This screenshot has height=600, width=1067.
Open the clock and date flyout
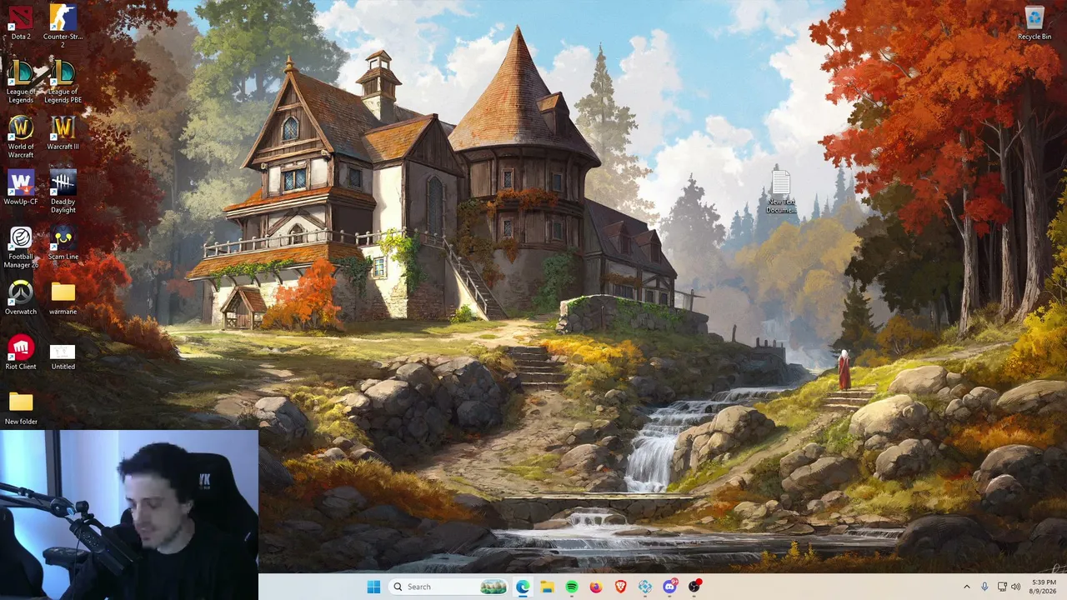(1044, 587)
